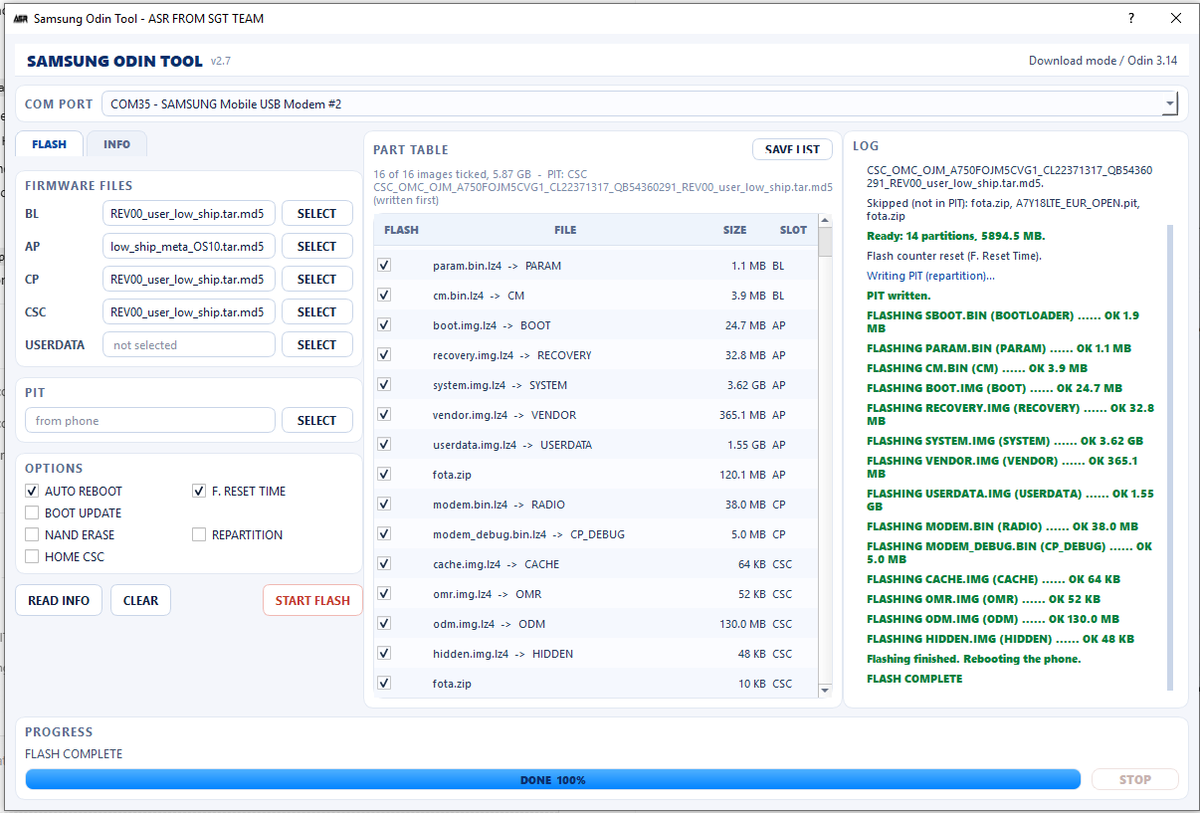Click the START FLASH button

(312, 600)
